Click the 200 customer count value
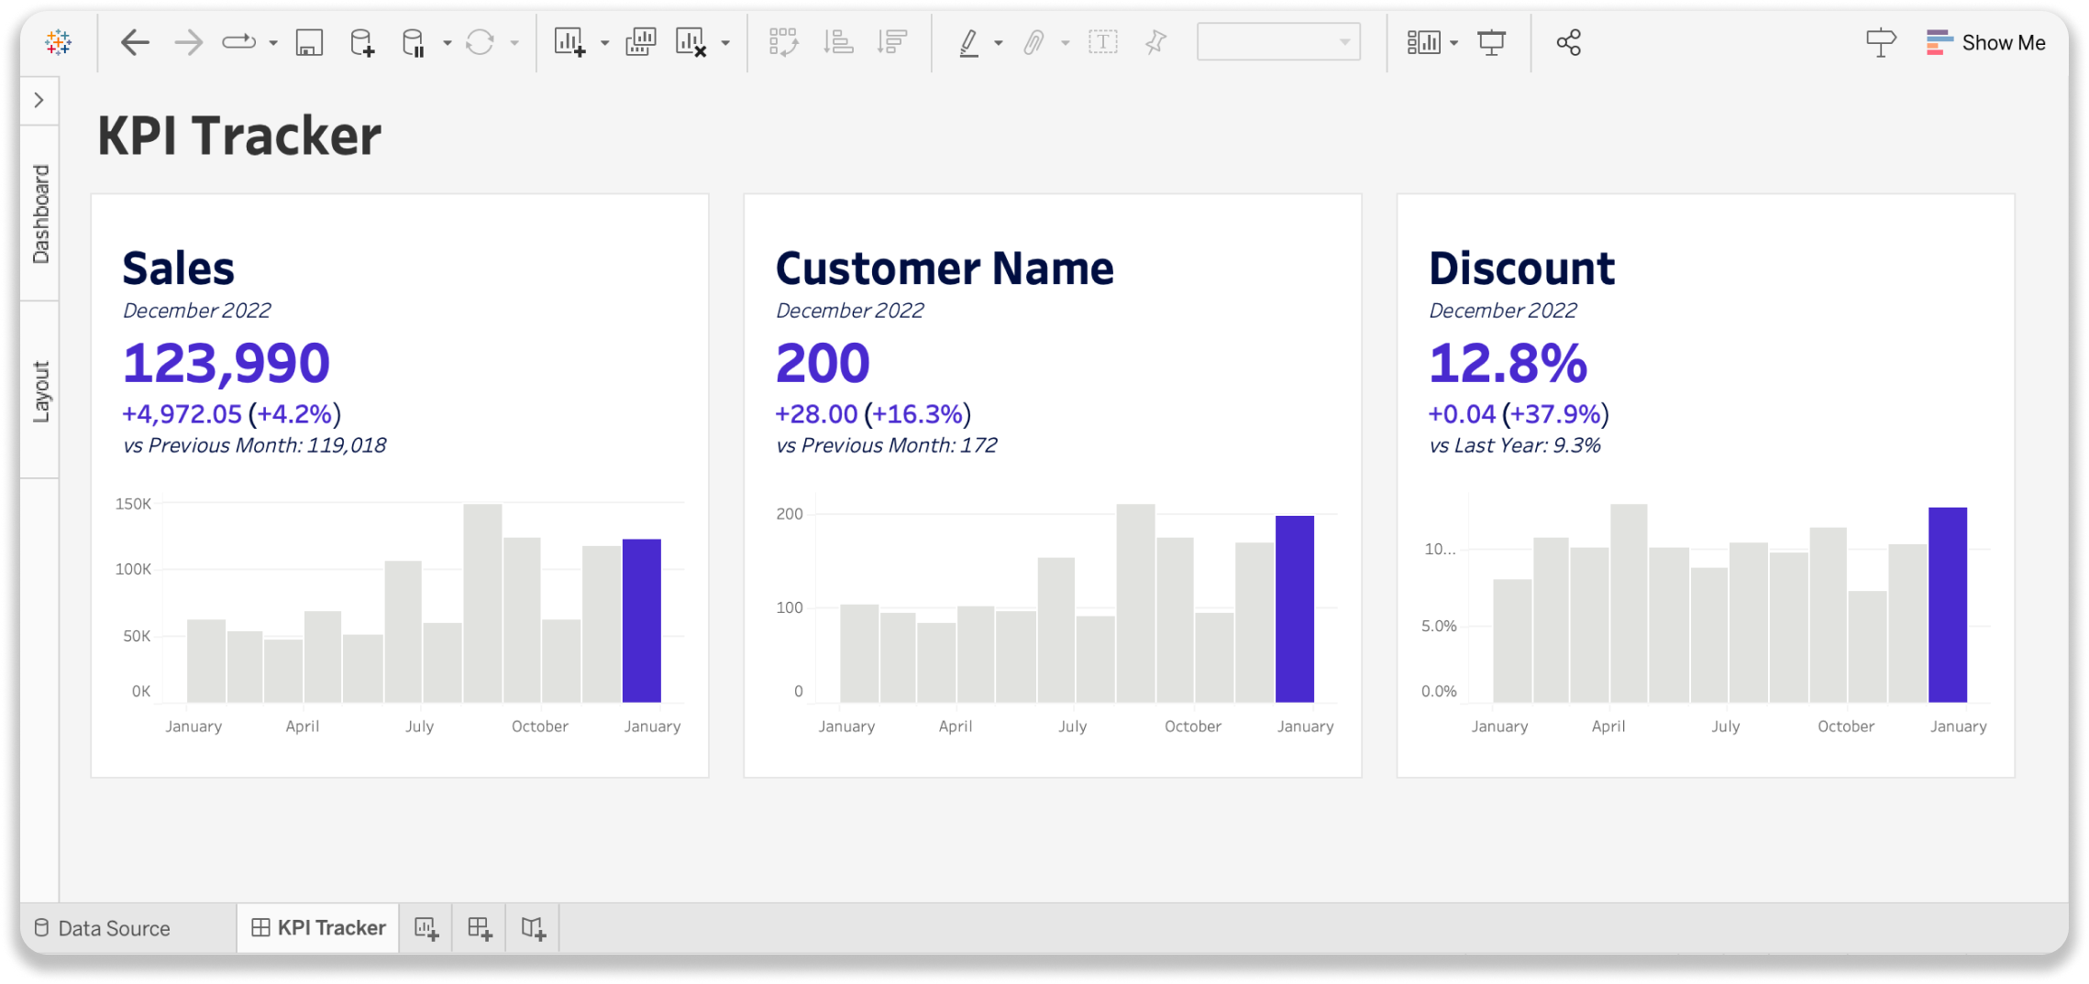This screenshot has height=984, width=2089. 823,362
